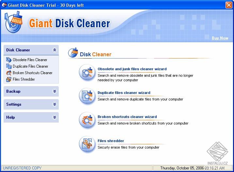The width and height of the screenshot is (234, 172).
Task: Click the Duplicate Files Cleaner sidebar icon
Action: click(x=9, y=66)
